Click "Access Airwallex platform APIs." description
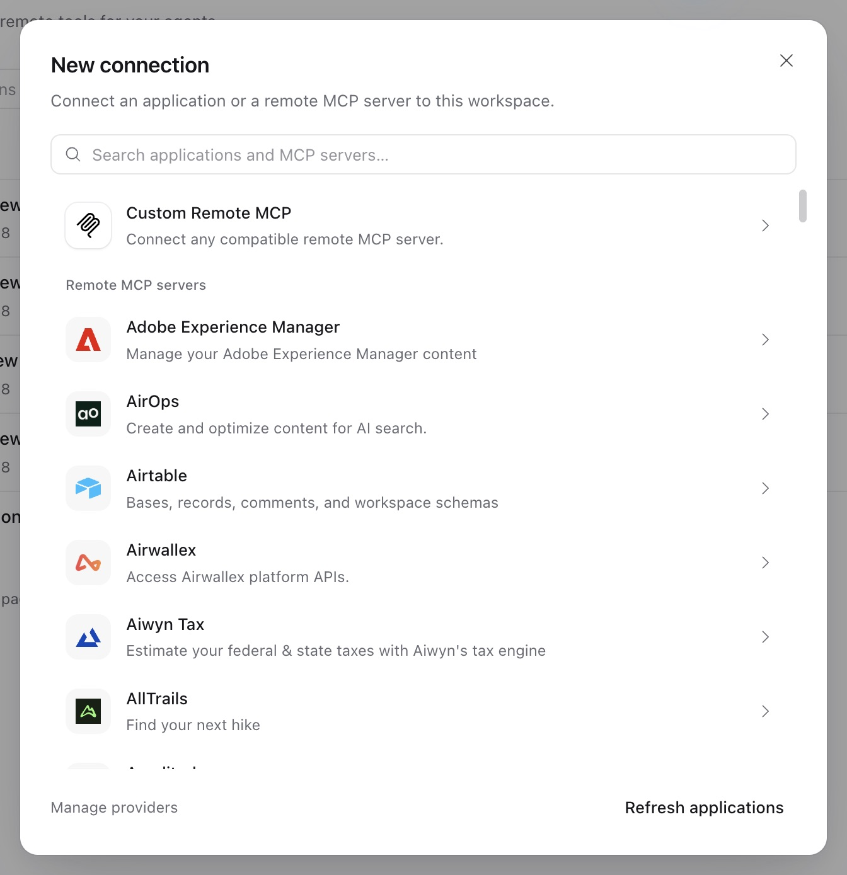The width and height of the screenshot is (847, 875). tap(238, 577)
